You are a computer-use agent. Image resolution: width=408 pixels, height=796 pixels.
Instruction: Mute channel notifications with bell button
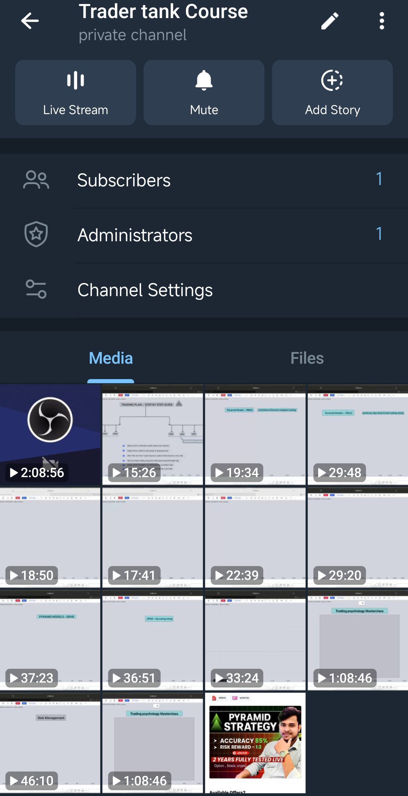click(204, 92)
